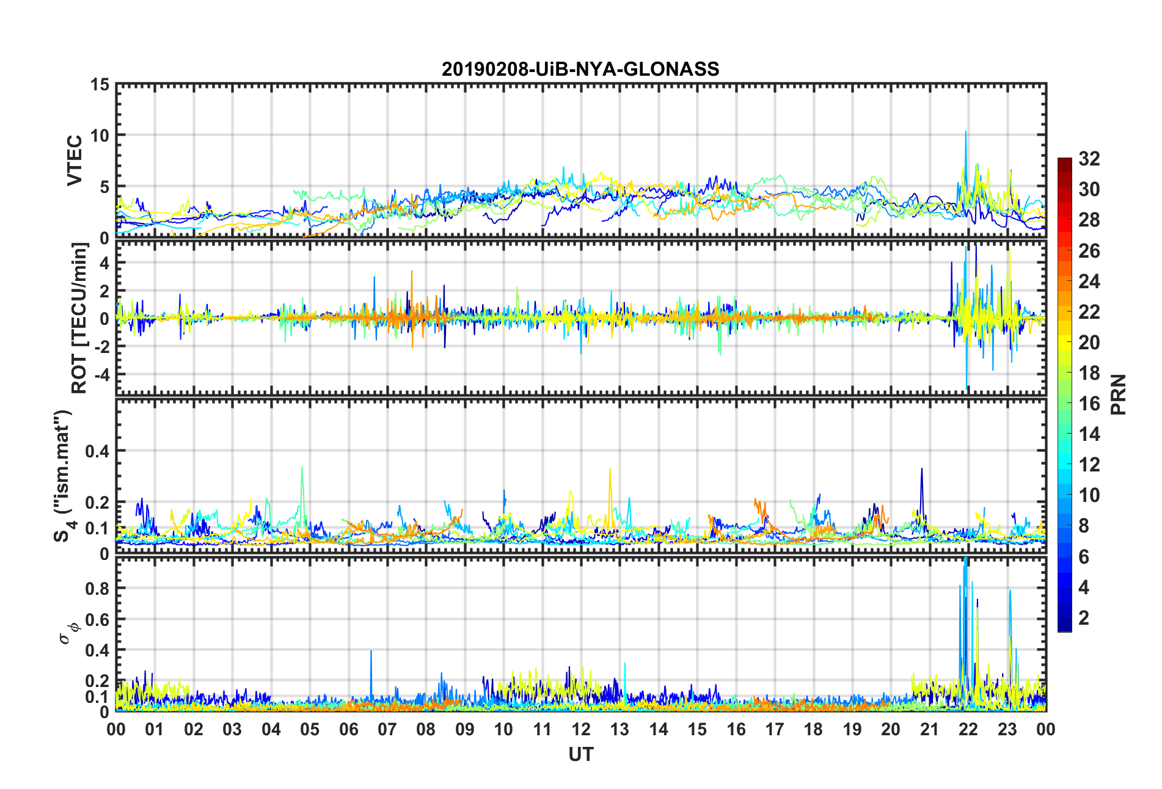Click the colorbar tick label 16

point(1089,404)
